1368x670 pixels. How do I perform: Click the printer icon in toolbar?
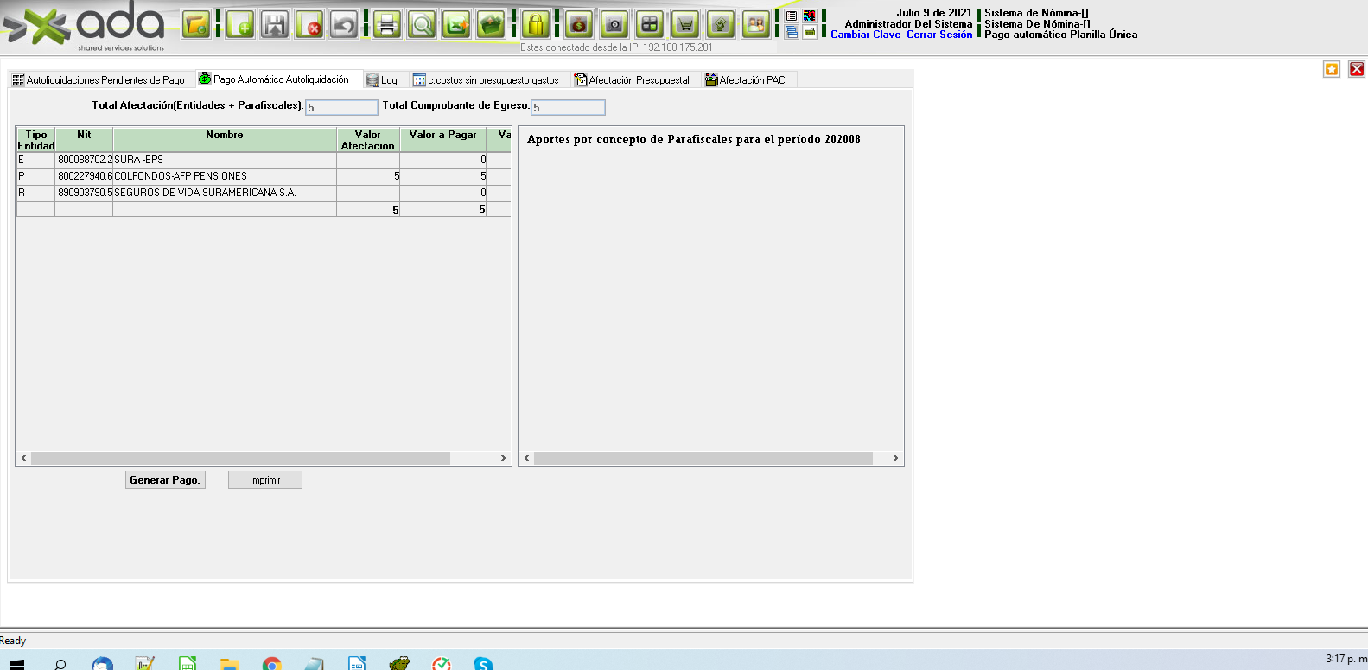click(387, 24)
